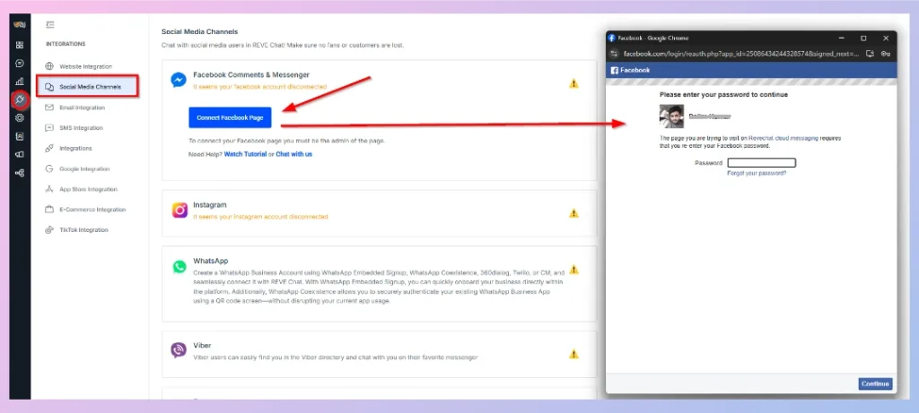Screen dimensions: 919x413
Task: Click the install app icon in popup address bar
Action: [x=870, y=53]
